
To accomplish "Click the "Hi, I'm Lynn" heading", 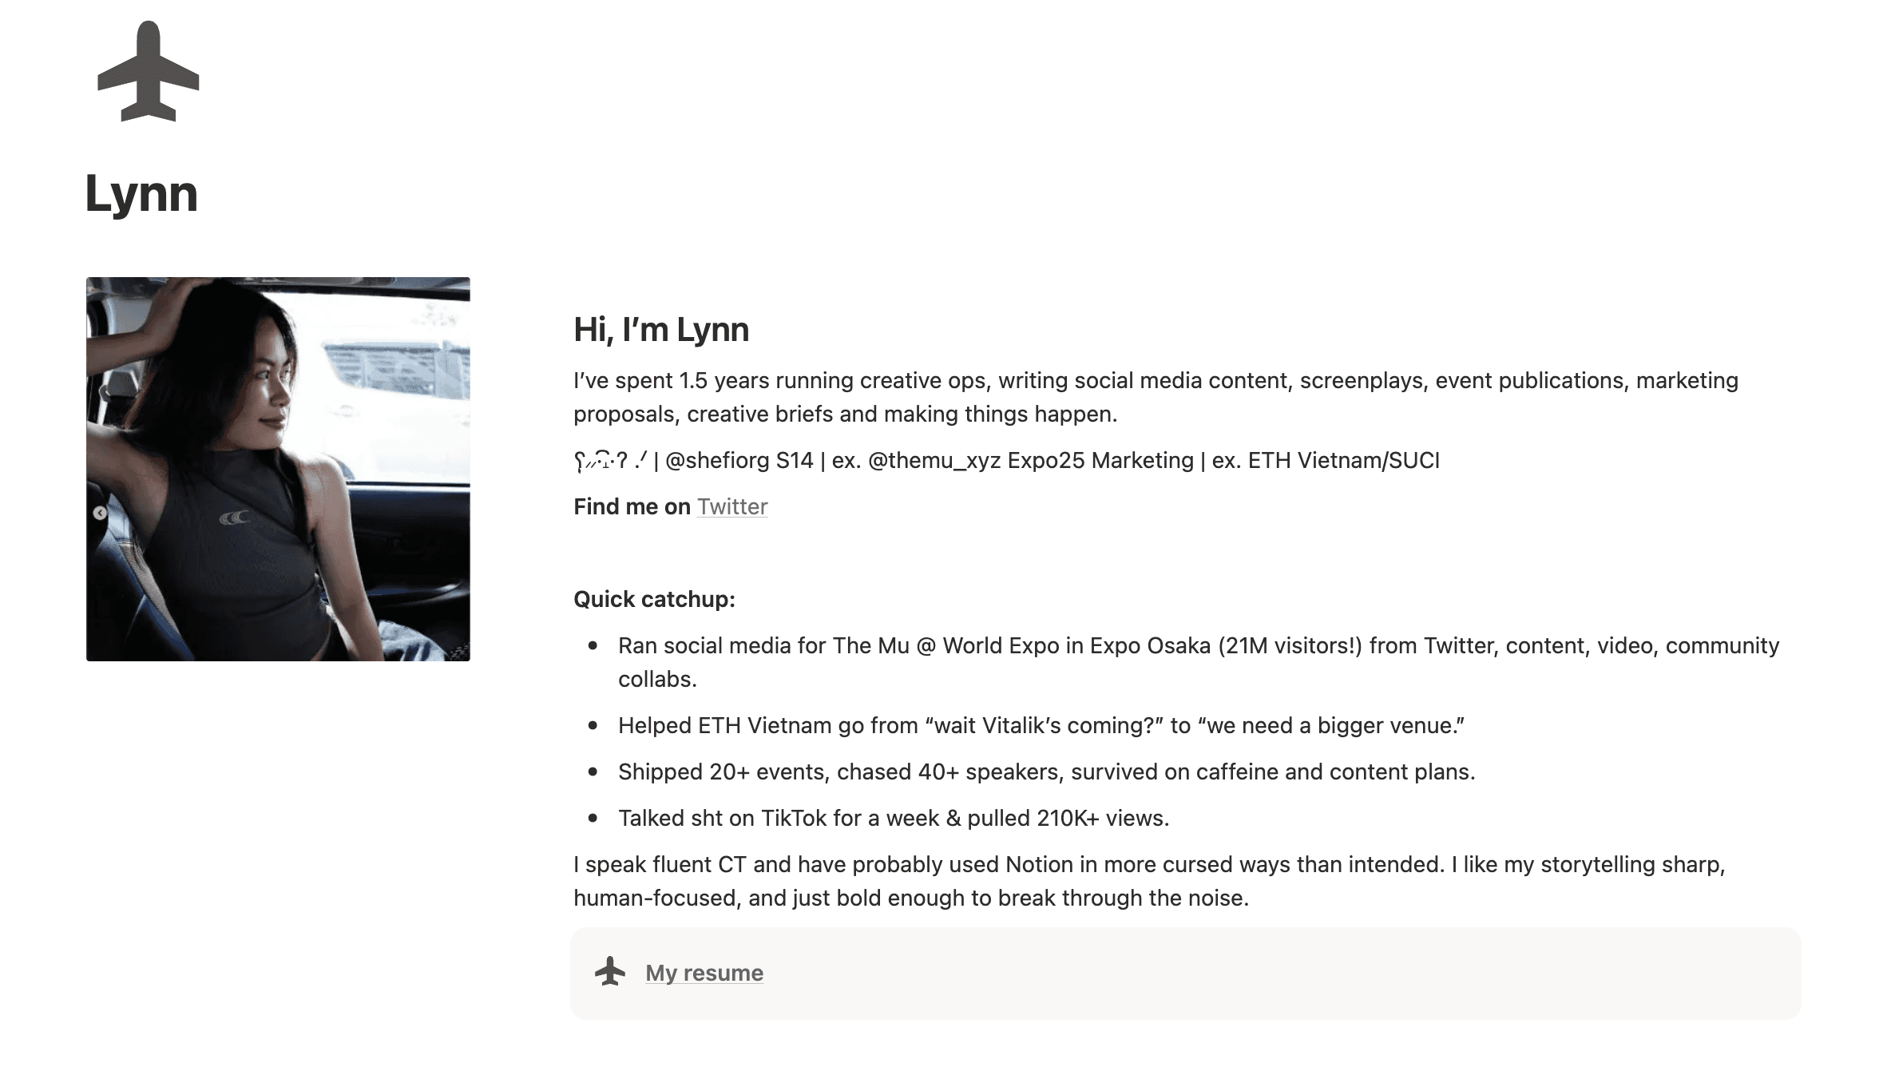I will click(661, 330).
